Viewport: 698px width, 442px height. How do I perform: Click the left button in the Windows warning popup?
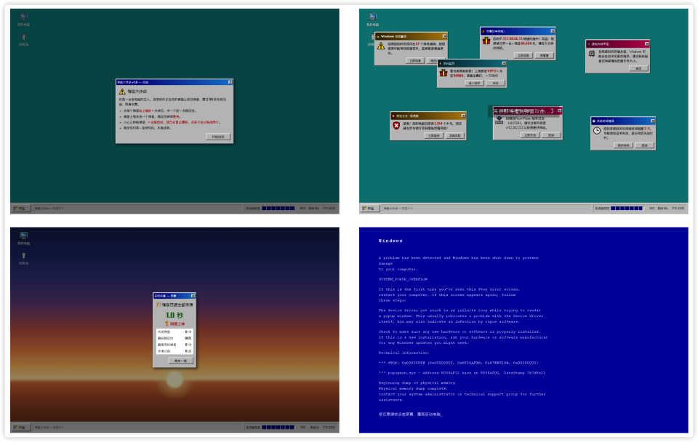415,60
